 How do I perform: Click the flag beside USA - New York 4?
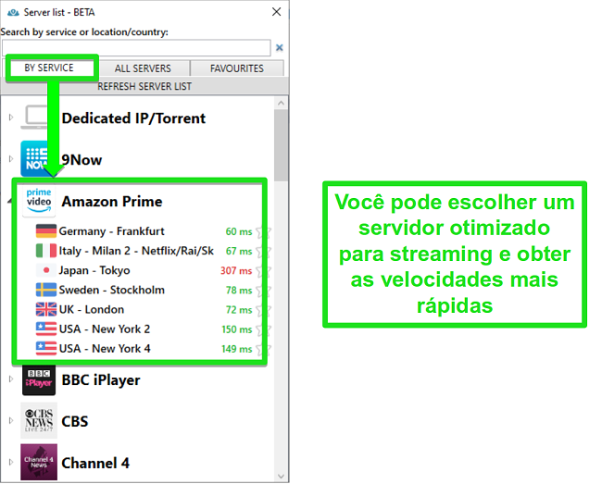click(x=46, y=348)
